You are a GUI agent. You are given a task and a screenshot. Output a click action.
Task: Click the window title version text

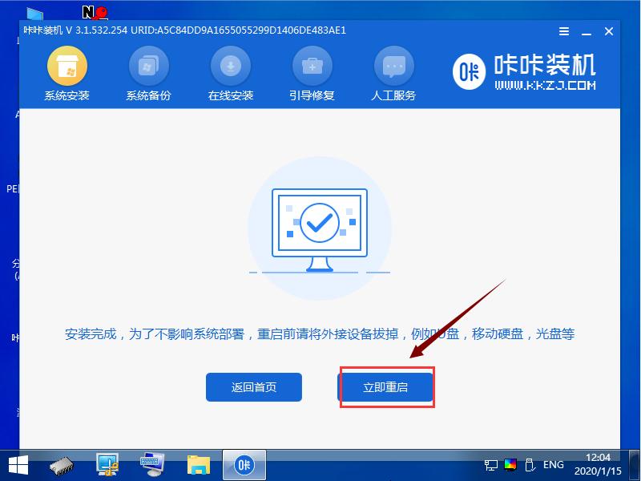tap(185, 30)
